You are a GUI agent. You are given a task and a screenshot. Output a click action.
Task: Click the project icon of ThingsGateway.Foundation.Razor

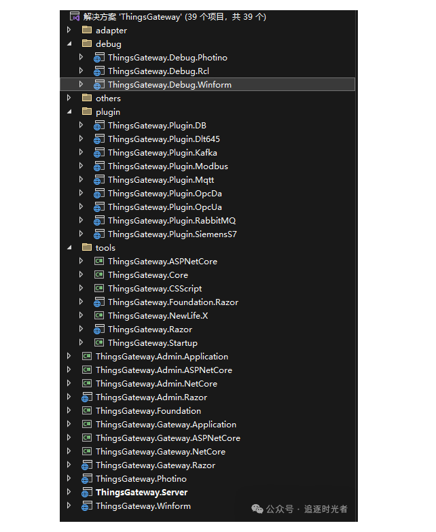pyautogui.click(x=99, y=302)
